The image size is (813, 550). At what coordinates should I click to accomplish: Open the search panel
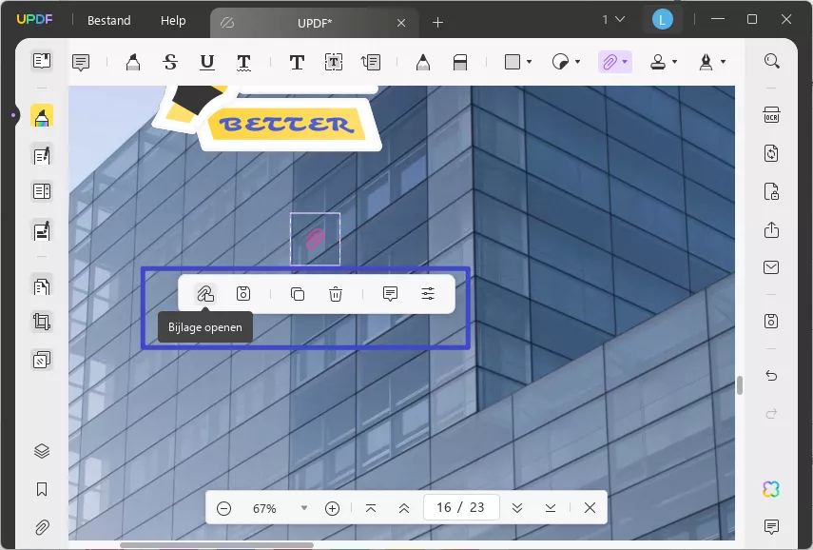click(771, 61)
